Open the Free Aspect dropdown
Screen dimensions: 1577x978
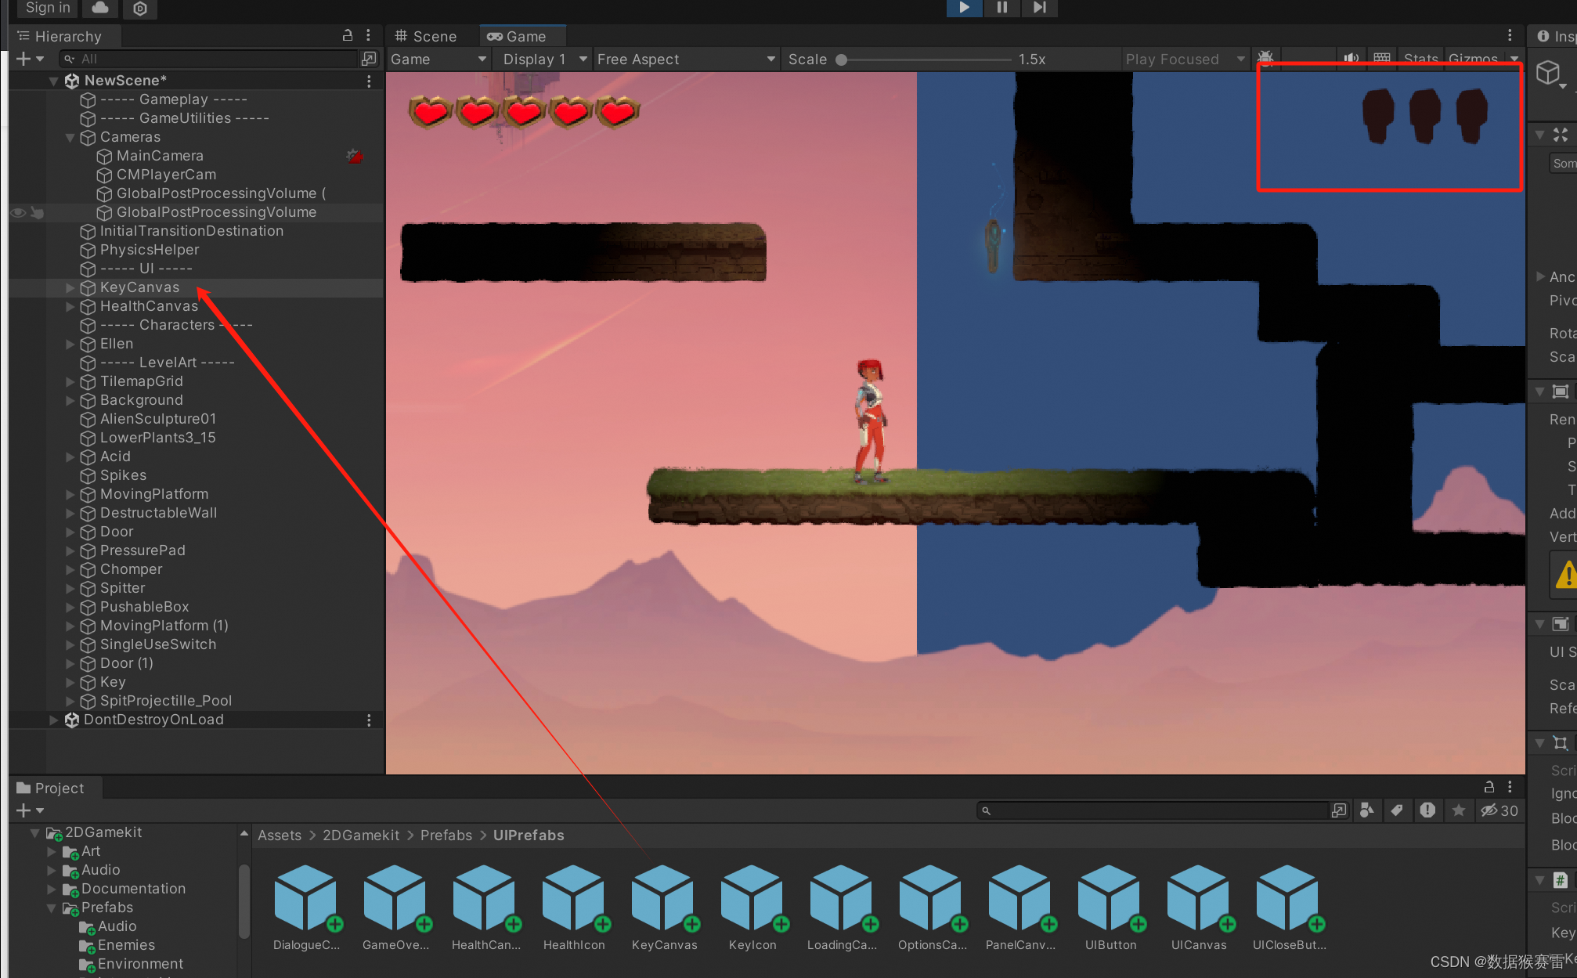pyautogui.click(x=686, y=59)
